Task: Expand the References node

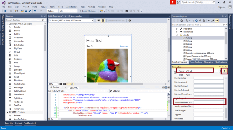Action: pyautogui.click(x=177, y=32)
